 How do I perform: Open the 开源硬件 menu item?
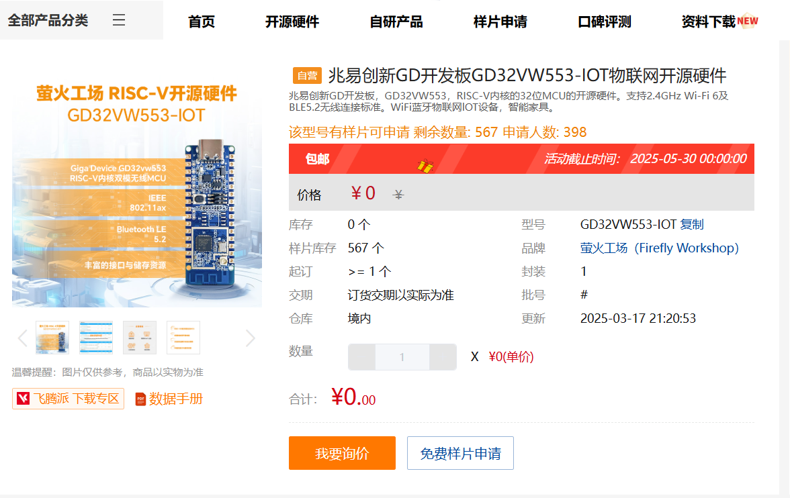coord(292,21)
